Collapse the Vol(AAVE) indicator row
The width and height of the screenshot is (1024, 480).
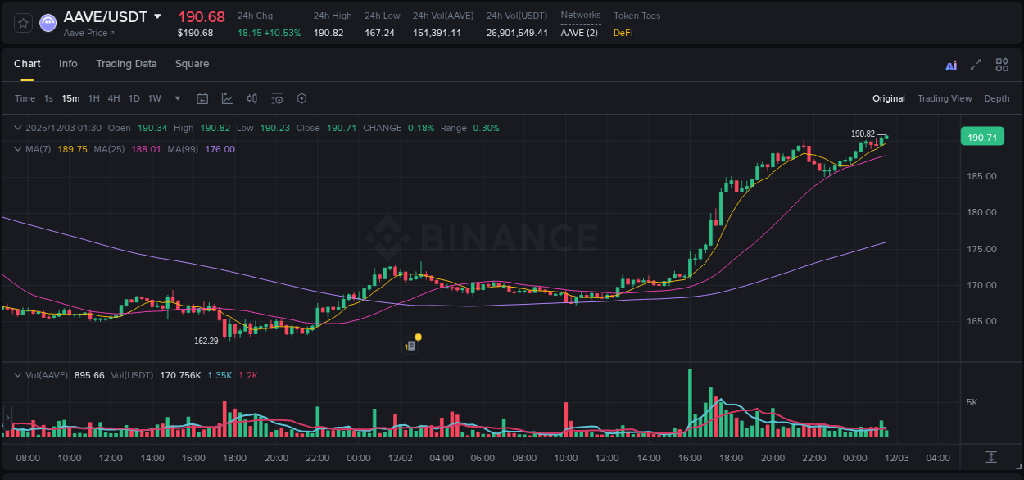click(x=17, y=375)
